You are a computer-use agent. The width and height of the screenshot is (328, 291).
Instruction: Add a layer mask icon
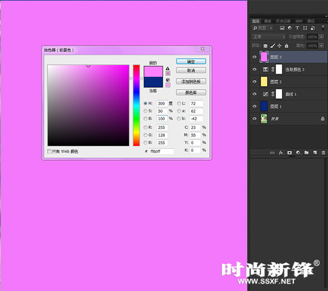click(290, 152)
